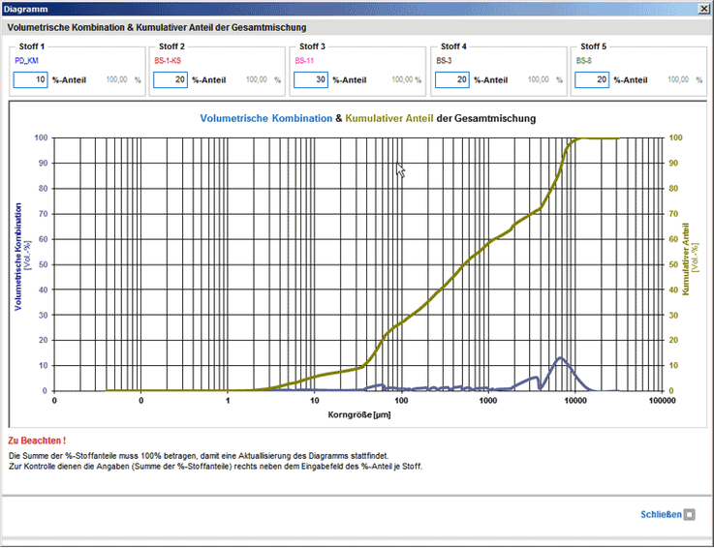Select the BS-3 material label
The height and width of the screenshot is (548, 714).
(x=444, y=61)
